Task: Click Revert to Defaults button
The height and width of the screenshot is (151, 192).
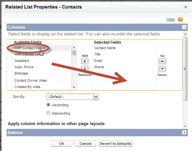Action: [x=116, y=144]
